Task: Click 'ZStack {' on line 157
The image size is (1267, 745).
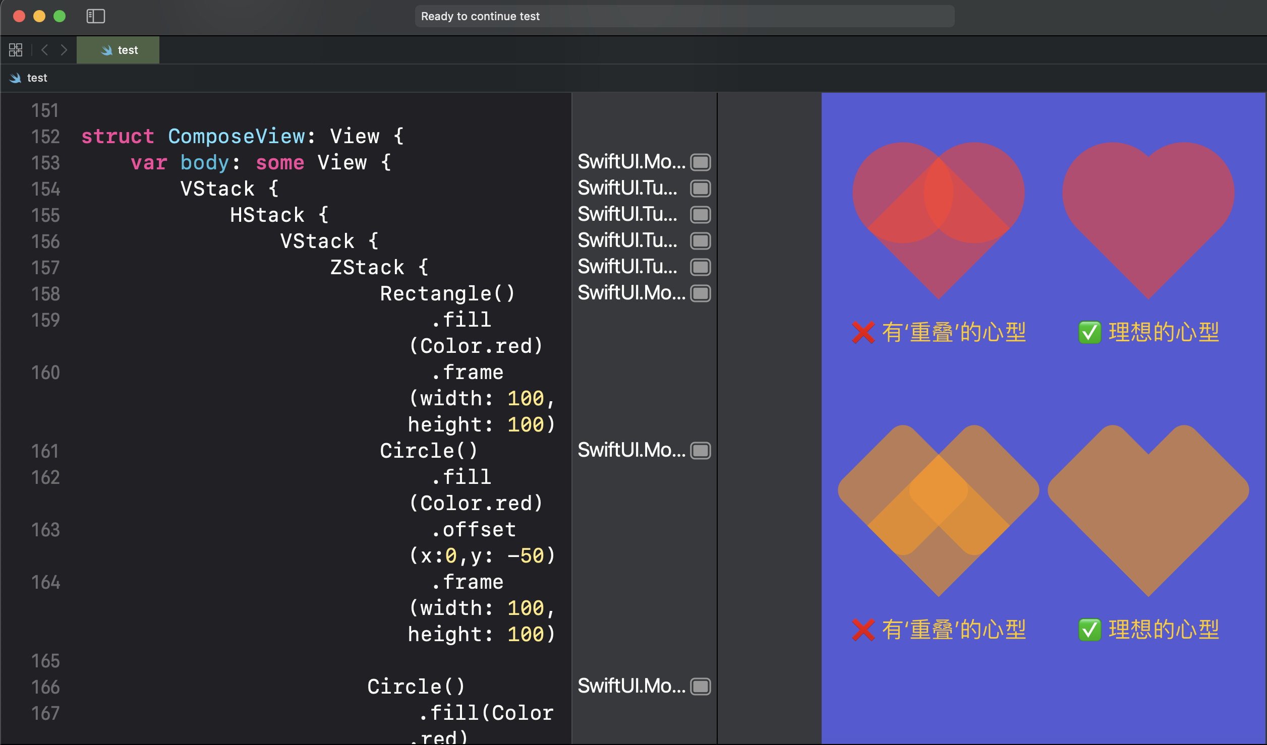Action: [x=379, y=268]
